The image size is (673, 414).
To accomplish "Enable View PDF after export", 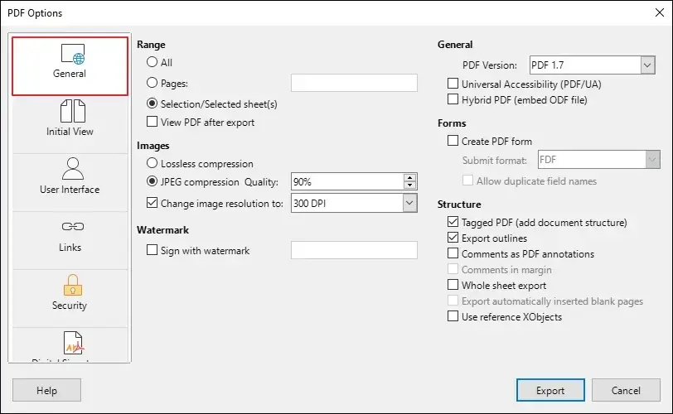I will (152, 122).
